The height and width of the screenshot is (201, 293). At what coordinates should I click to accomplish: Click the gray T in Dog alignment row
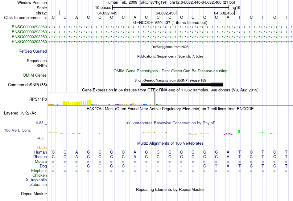216,166
